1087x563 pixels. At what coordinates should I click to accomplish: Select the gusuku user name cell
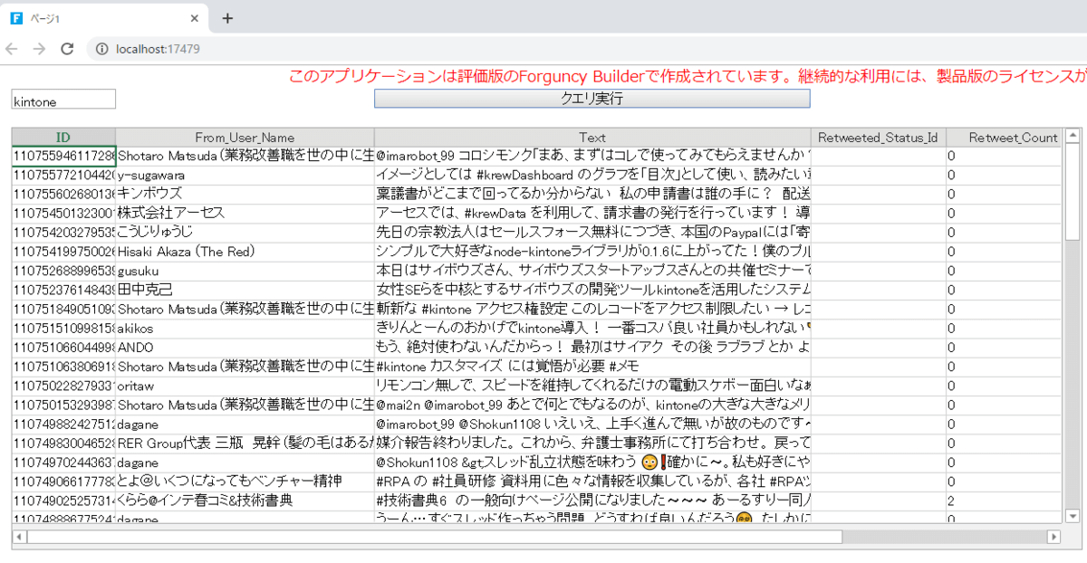point(245,271)
